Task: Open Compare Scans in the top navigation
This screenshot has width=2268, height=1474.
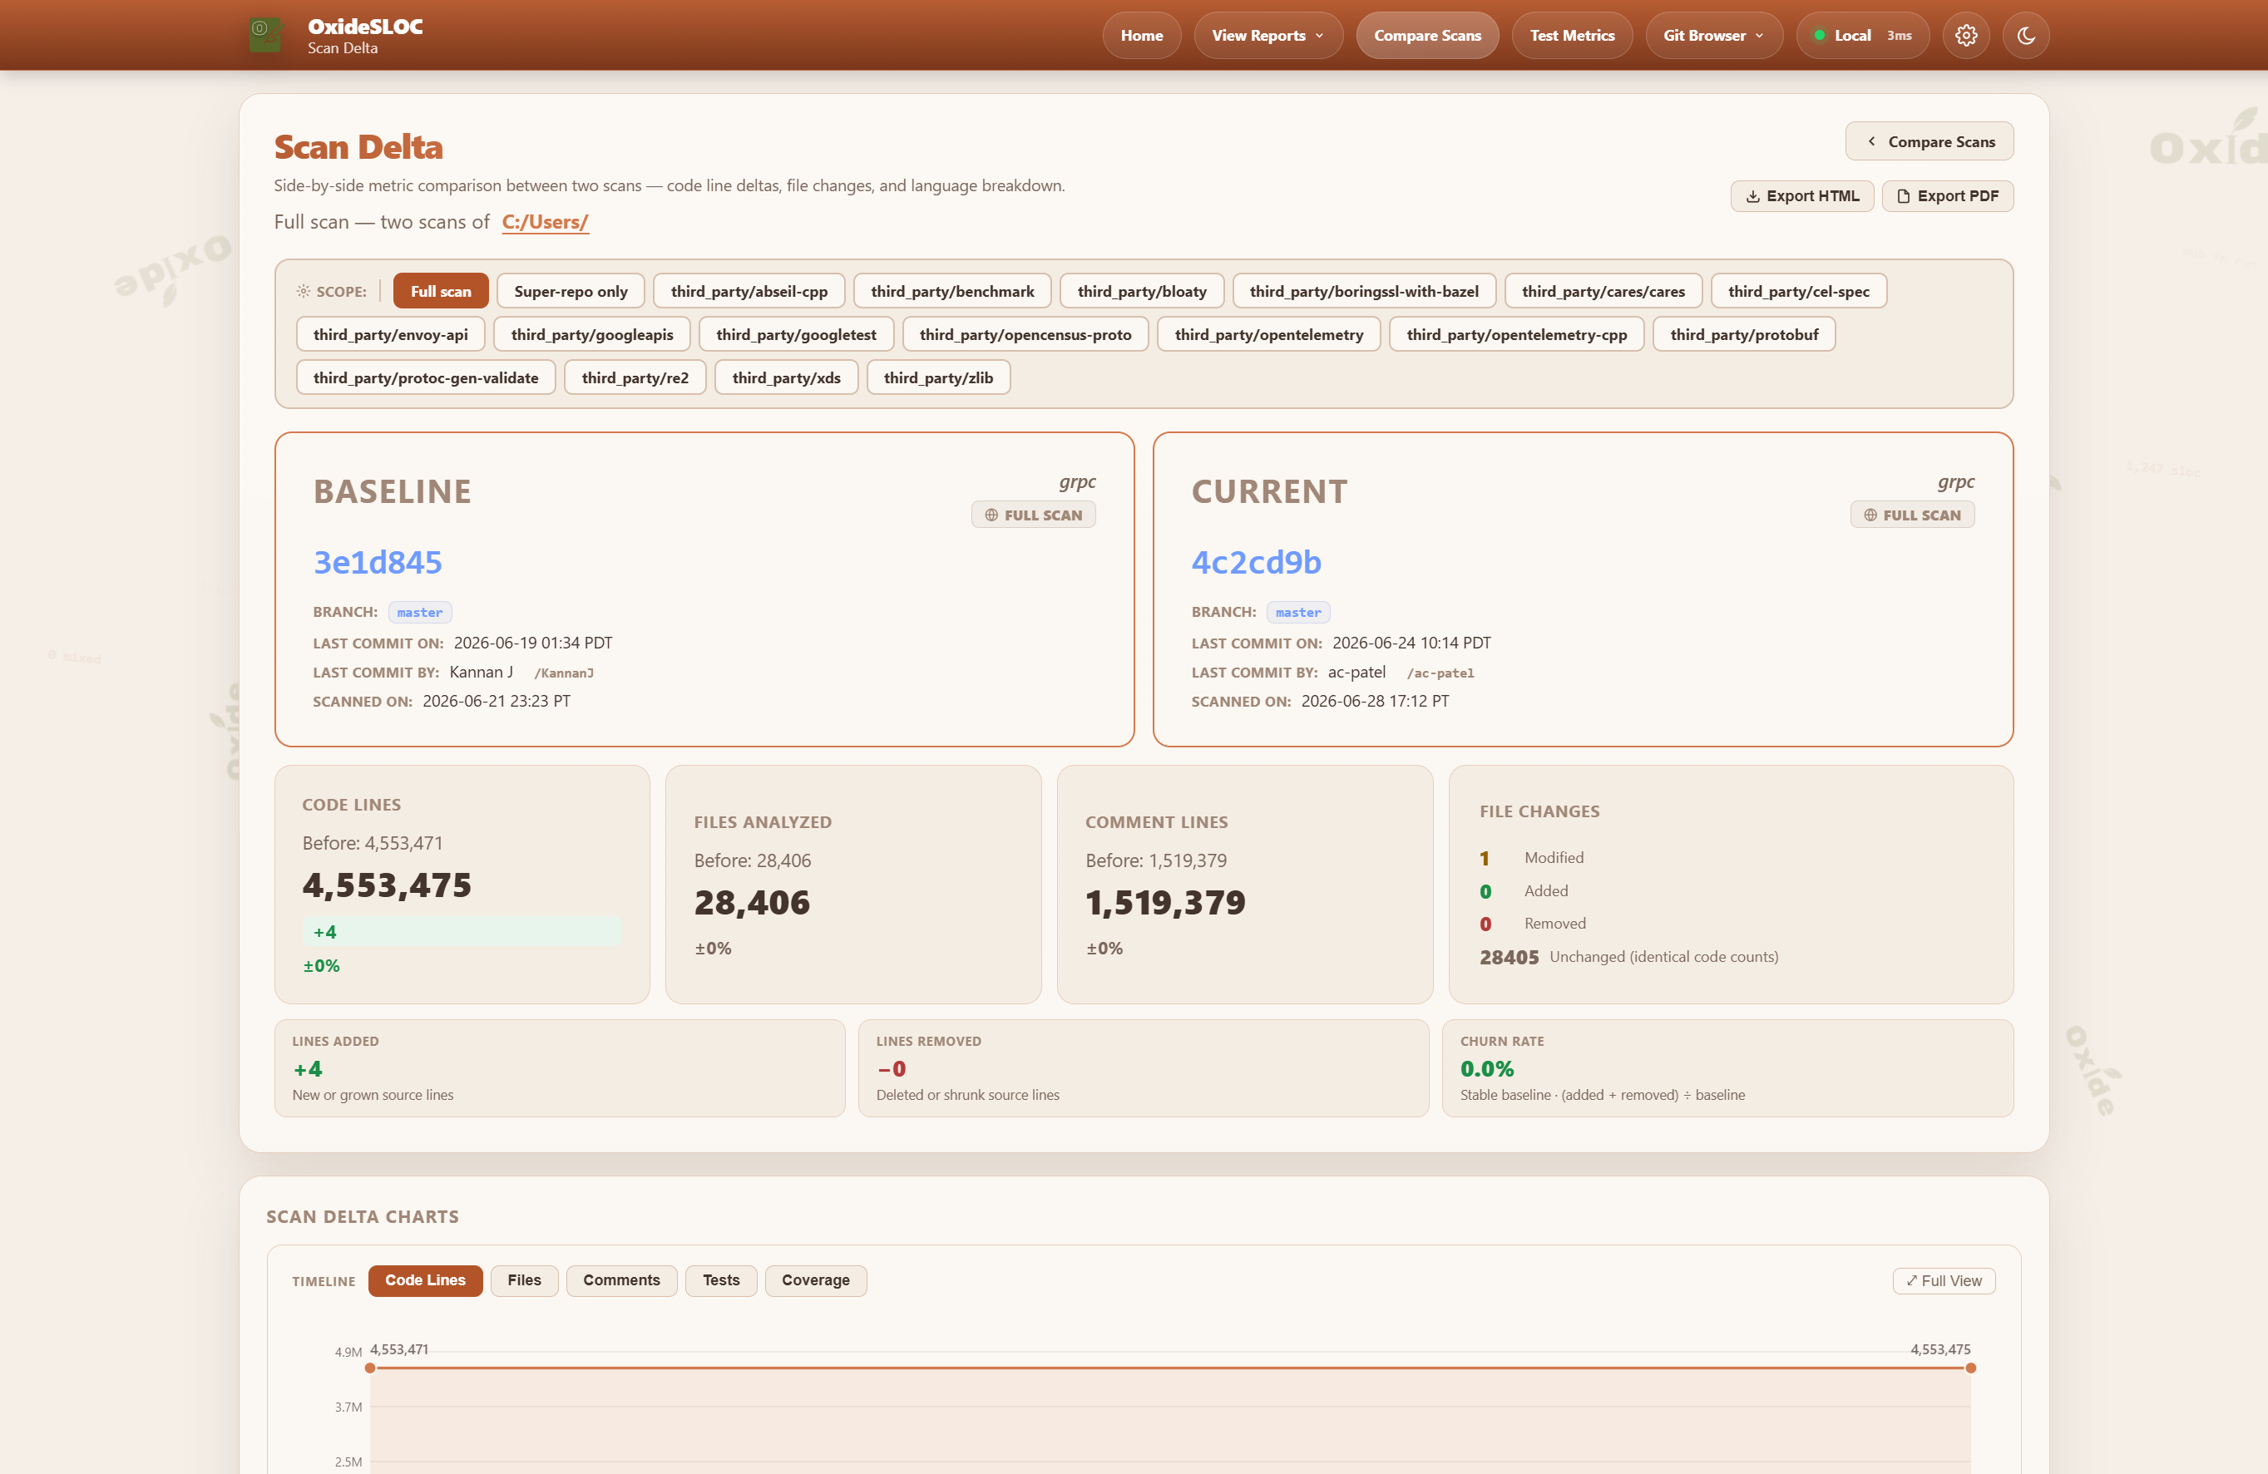Action: coord(1426,35)
